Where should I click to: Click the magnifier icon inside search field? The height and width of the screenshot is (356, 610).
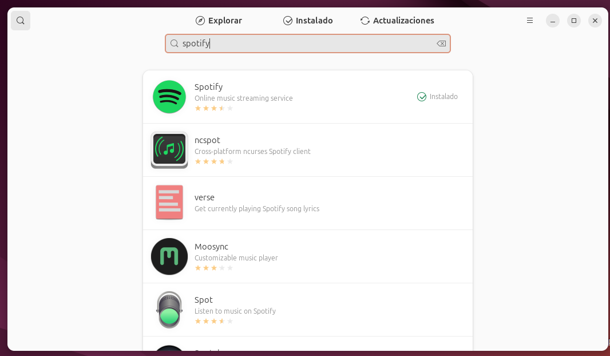(175, 43)
